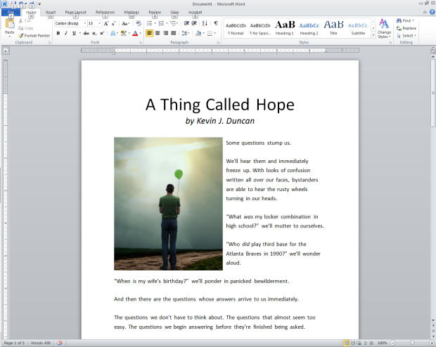Screen dimensions: 436x347
Task: Click the zoom out minus button
Action: click(392, 343)
